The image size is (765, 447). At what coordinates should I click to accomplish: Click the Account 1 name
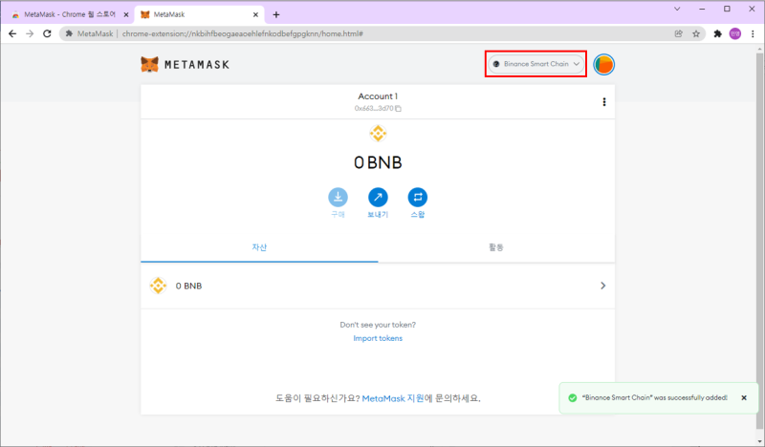378,96
